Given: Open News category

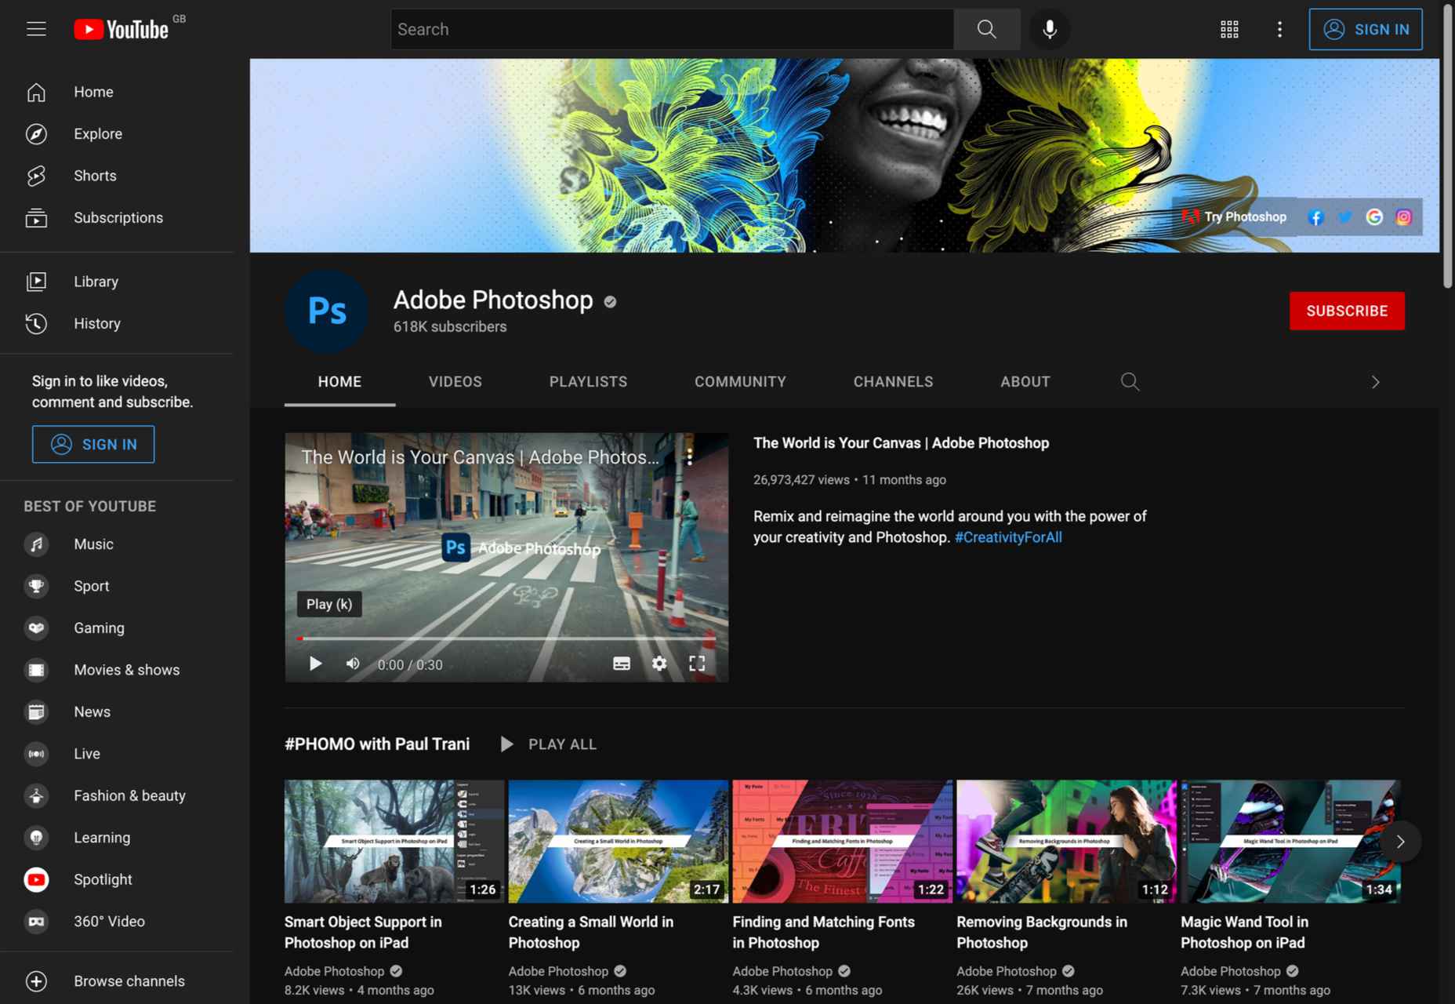Looking at the screenshot, I should [117, 711].
